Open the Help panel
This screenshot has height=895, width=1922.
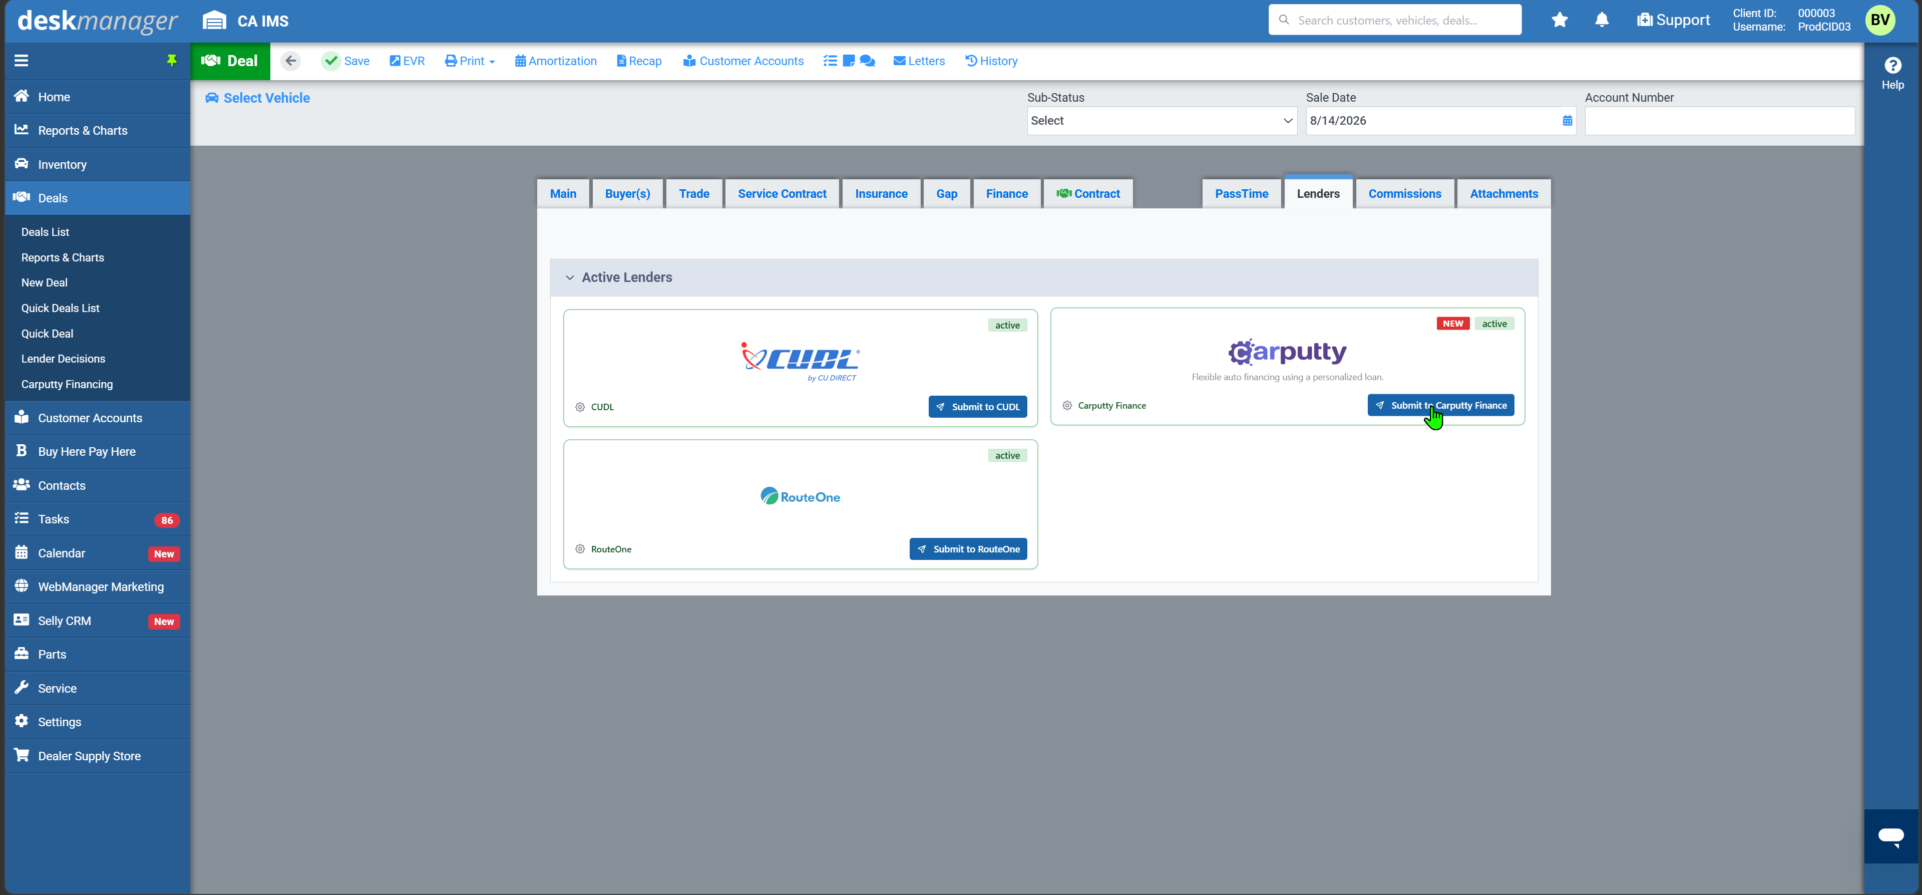(1892, 73)
